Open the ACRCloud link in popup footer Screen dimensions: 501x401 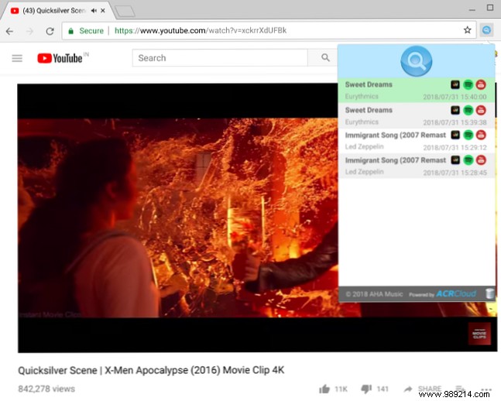456,293
